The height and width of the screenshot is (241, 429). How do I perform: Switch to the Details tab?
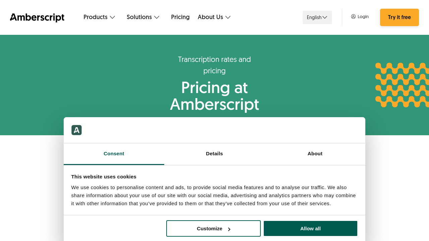click(214, 153)
